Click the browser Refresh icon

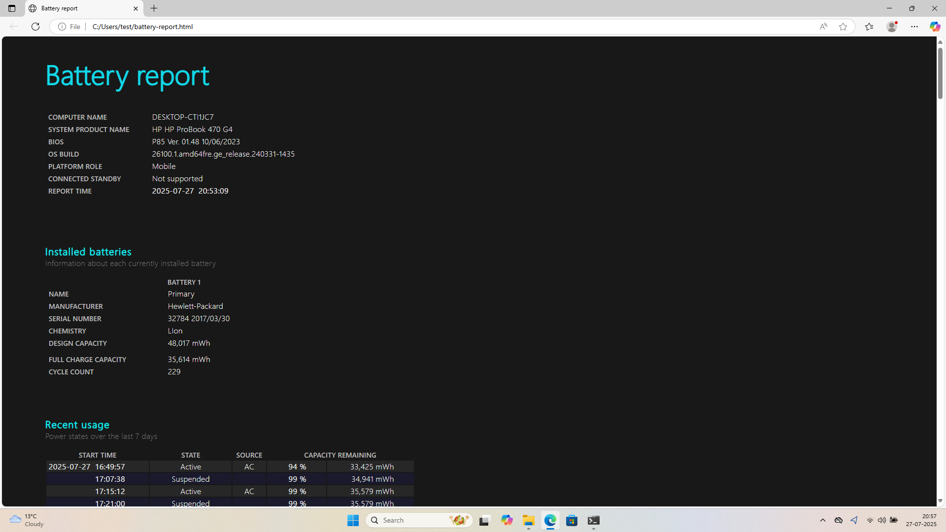point(35,27)
